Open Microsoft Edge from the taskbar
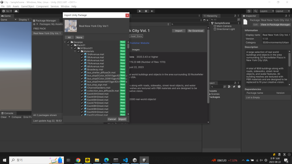The width and height of the screenshot is (292, 164). coord(106,160)
